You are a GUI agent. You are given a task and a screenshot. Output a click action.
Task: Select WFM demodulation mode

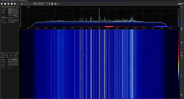[2, 57]
